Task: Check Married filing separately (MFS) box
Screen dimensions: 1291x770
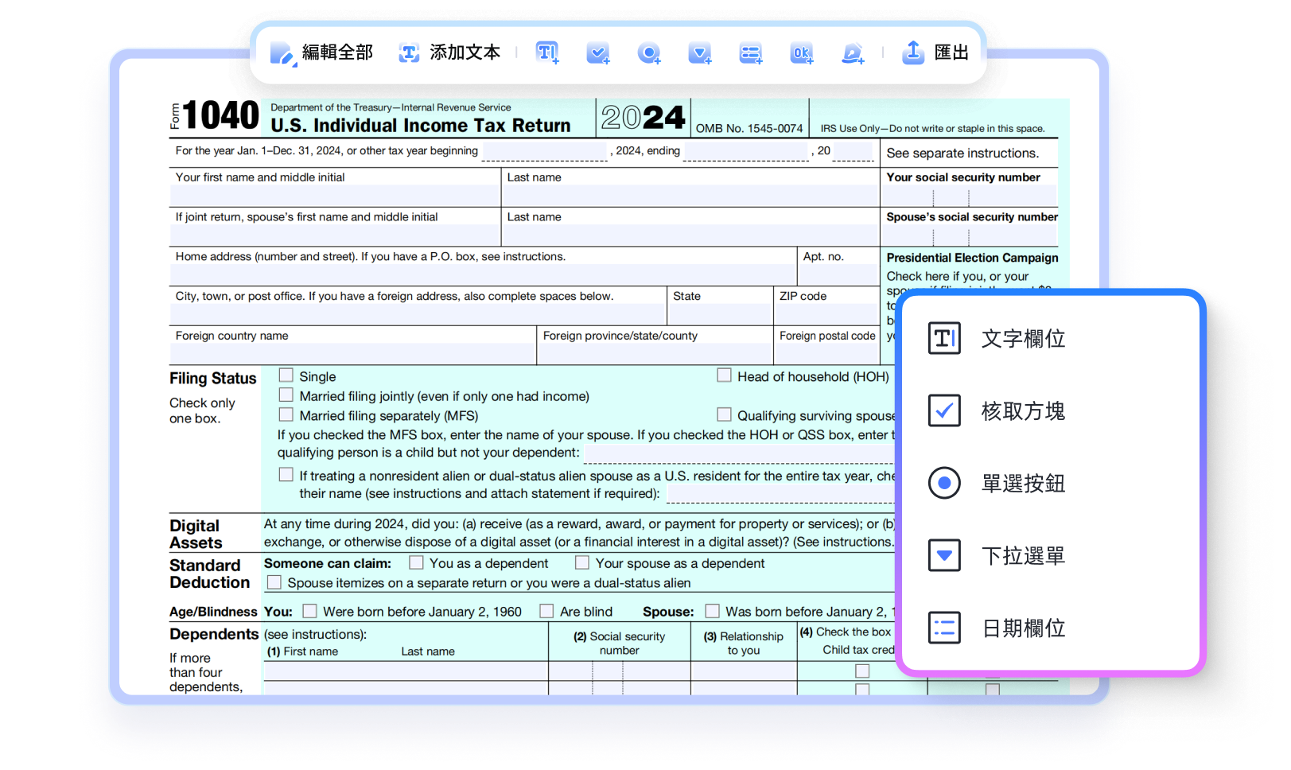Action: (286, 414)
